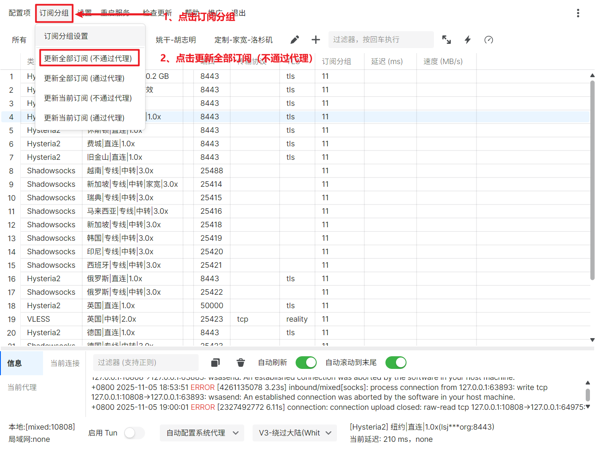Viewport: 595px width, 449px height.
Task: Click the copy log icon
Action: (x=215, y=363)
